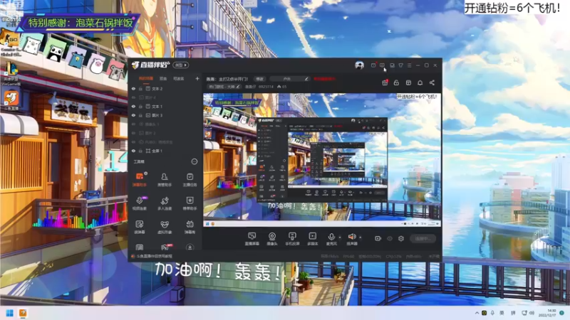Click the 修改 title edit button
This screenshot has width=570, height=320.
tap(259, 79)
